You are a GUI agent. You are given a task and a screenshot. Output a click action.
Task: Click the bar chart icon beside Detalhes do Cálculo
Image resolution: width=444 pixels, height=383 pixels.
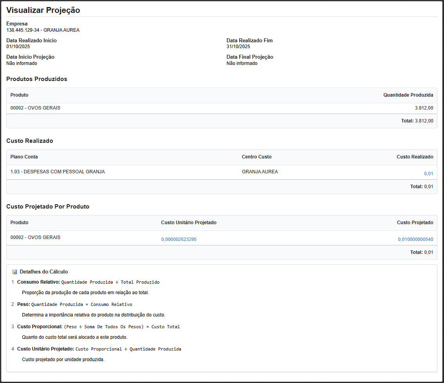15,272
